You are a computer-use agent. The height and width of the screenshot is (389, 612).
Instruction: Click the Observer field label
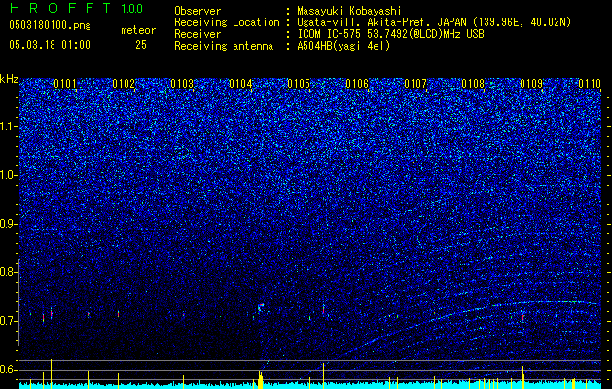coord(198,11)
